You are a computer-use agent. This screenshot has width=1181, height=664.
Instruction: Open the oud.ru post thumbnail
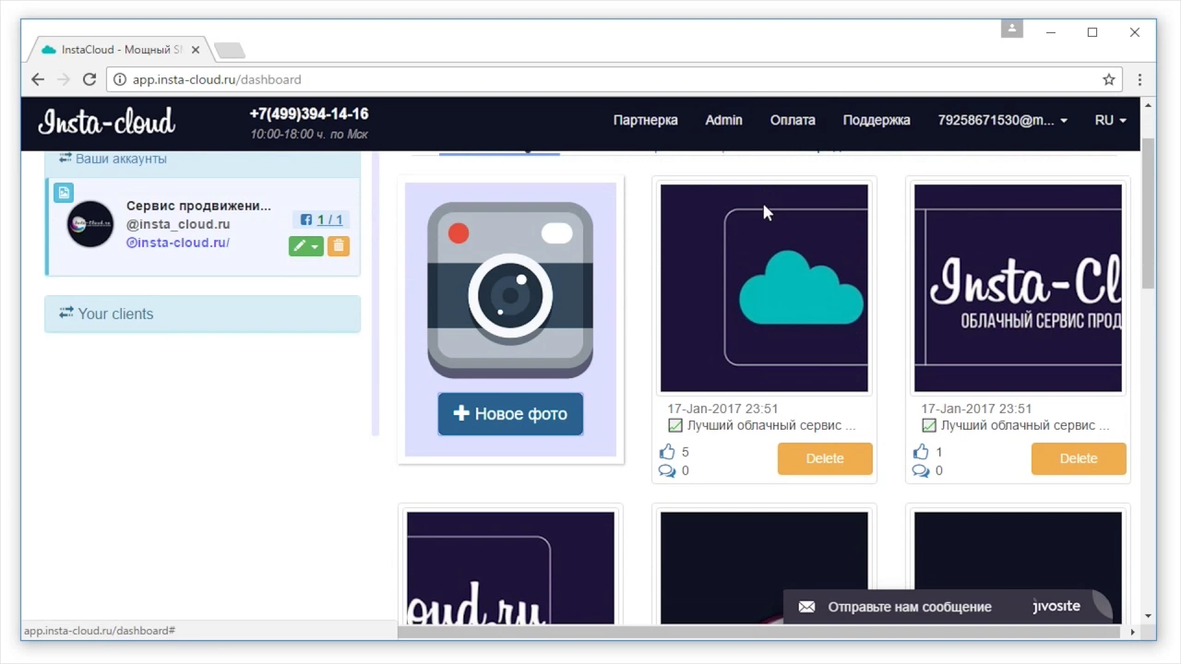(510, 568)
